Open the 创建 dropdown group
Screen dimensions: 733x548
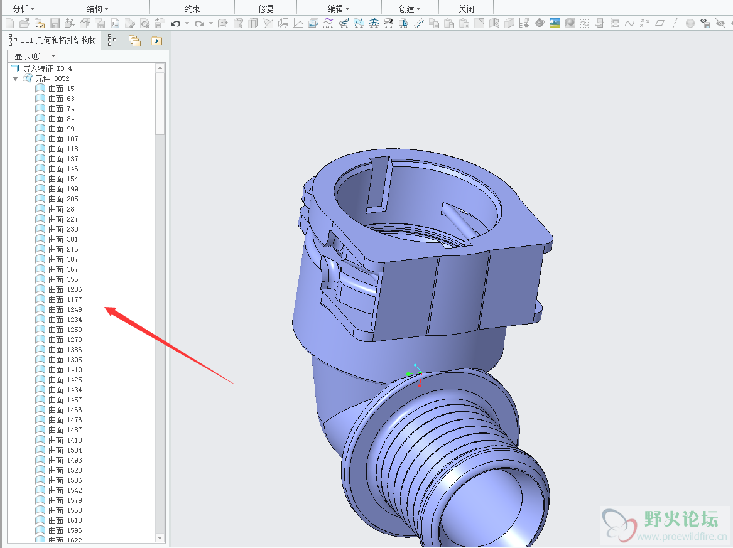pyautogui.click(x=410, y=8)
